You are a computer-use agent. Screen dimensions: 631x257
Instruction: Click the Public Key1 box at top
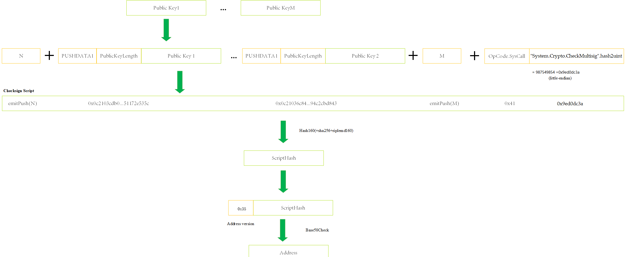point(166,8)
